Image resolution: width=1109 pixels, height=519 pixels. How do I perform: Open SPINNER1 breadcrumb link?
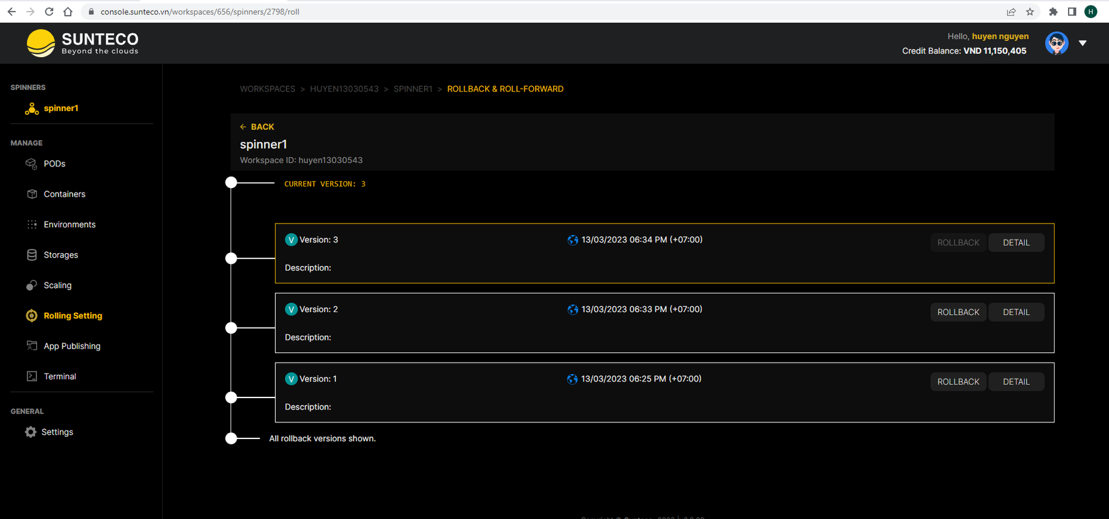tap(413, 89)
